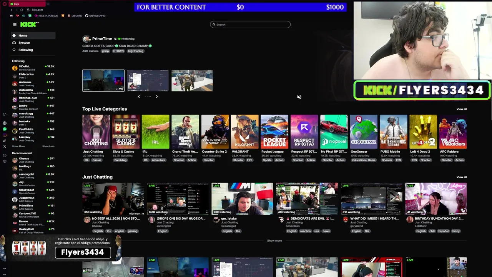Viewport: 492px width, 277px height.
Task: Go to Home in Kick sidebar
Action: point(33,35)
